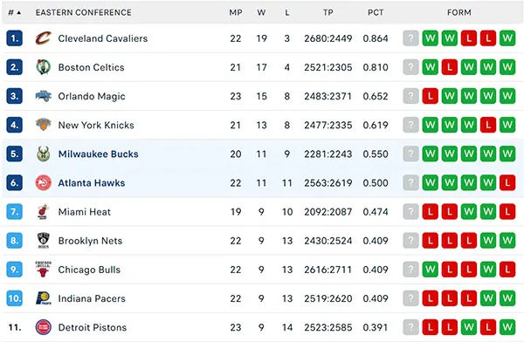Image resolution: width=524 pixels, height=342 pixels.
Task: Click the Milwaukee Bucks deer logo
Action: (x=44, y=154)
